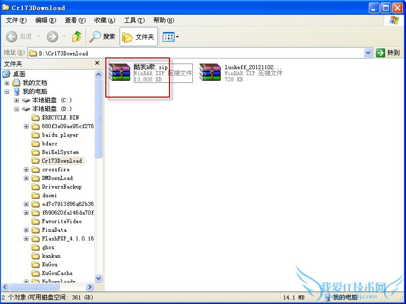The image size is (406, 304).
Task: Select the KuGouCache folder
Action: (57, 273)
